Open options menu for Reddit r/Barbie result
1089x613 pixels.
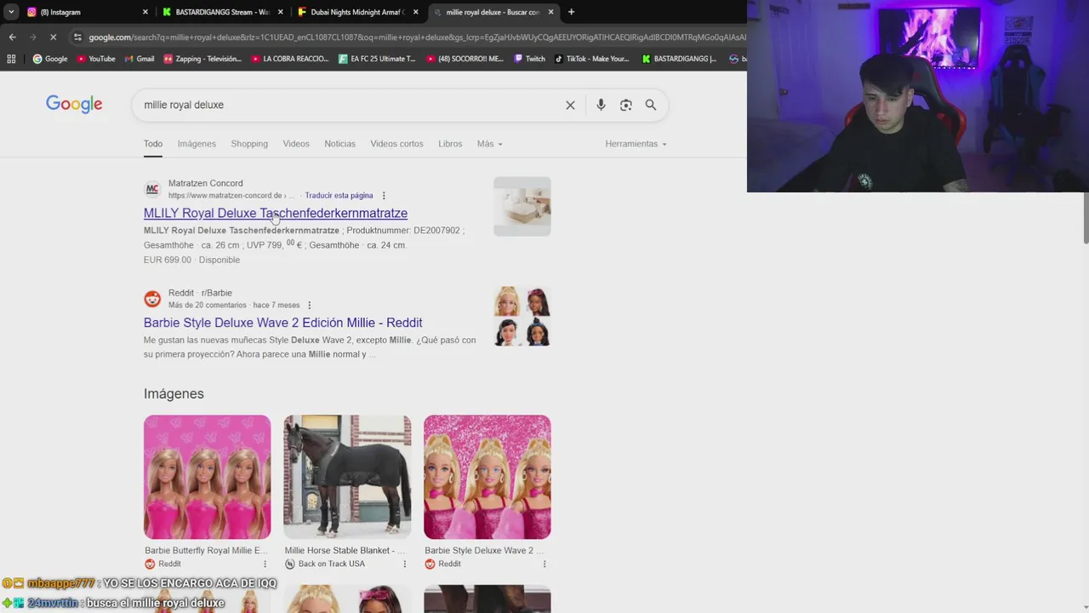[309, 305]
